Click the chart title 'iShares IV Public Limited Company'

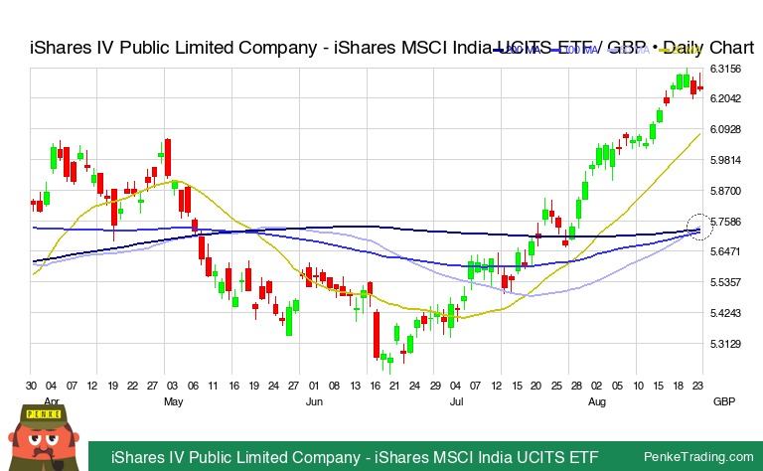[173, 48]
